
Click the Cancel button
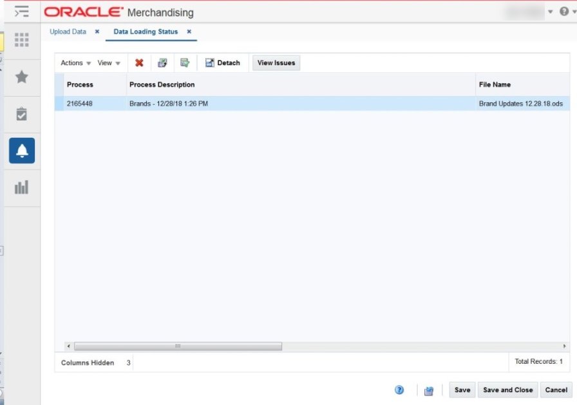click(x=556, y=390)
